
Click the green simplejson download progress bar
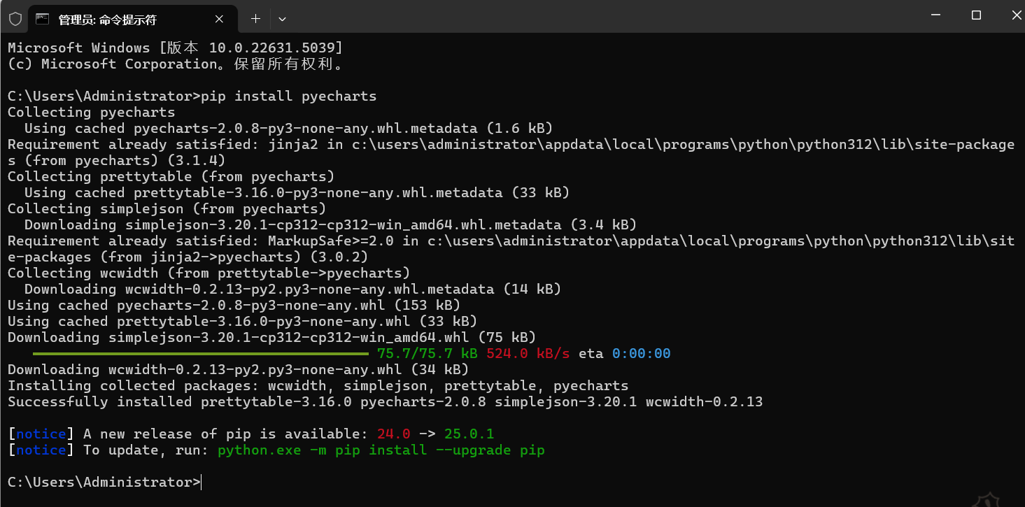pos(200,354)
